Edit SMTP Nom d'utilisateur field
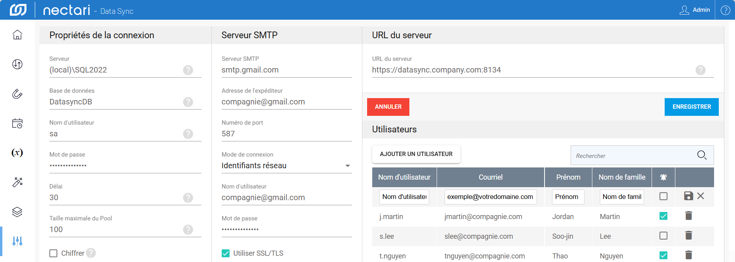 286,198
